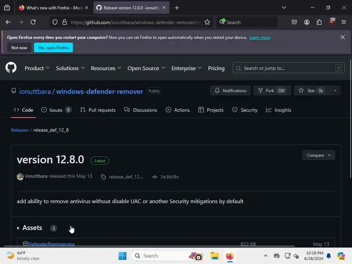
Task: Open the Insights tab
Action: point(278,110)
